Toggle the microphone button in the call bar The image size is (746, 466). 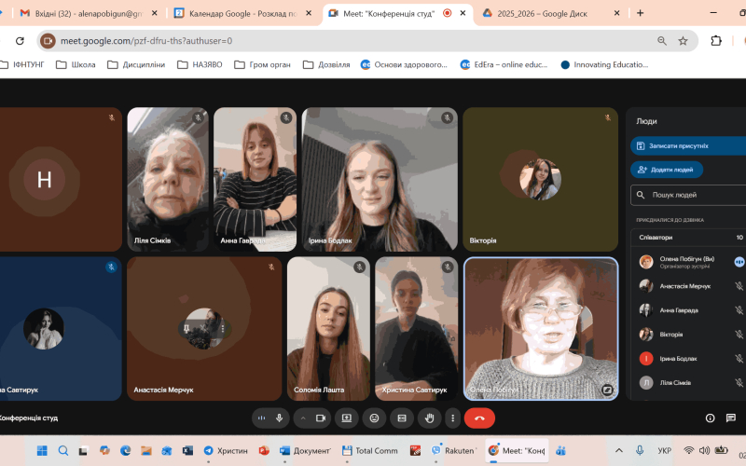(x=279, y=418)
